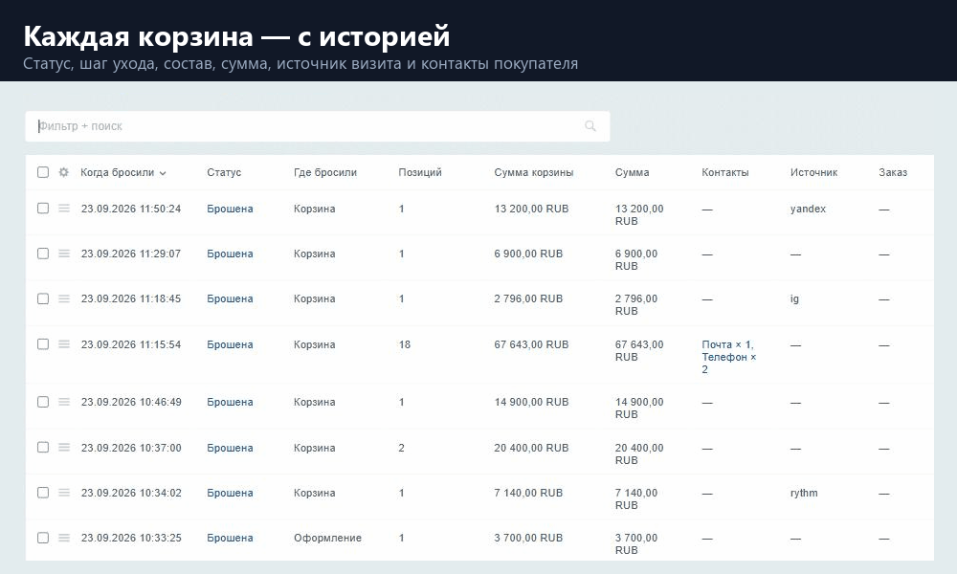The width and height of the screenshot is (957, 574).
Task: Click the 'Сумма' column header
Action: 633,172
